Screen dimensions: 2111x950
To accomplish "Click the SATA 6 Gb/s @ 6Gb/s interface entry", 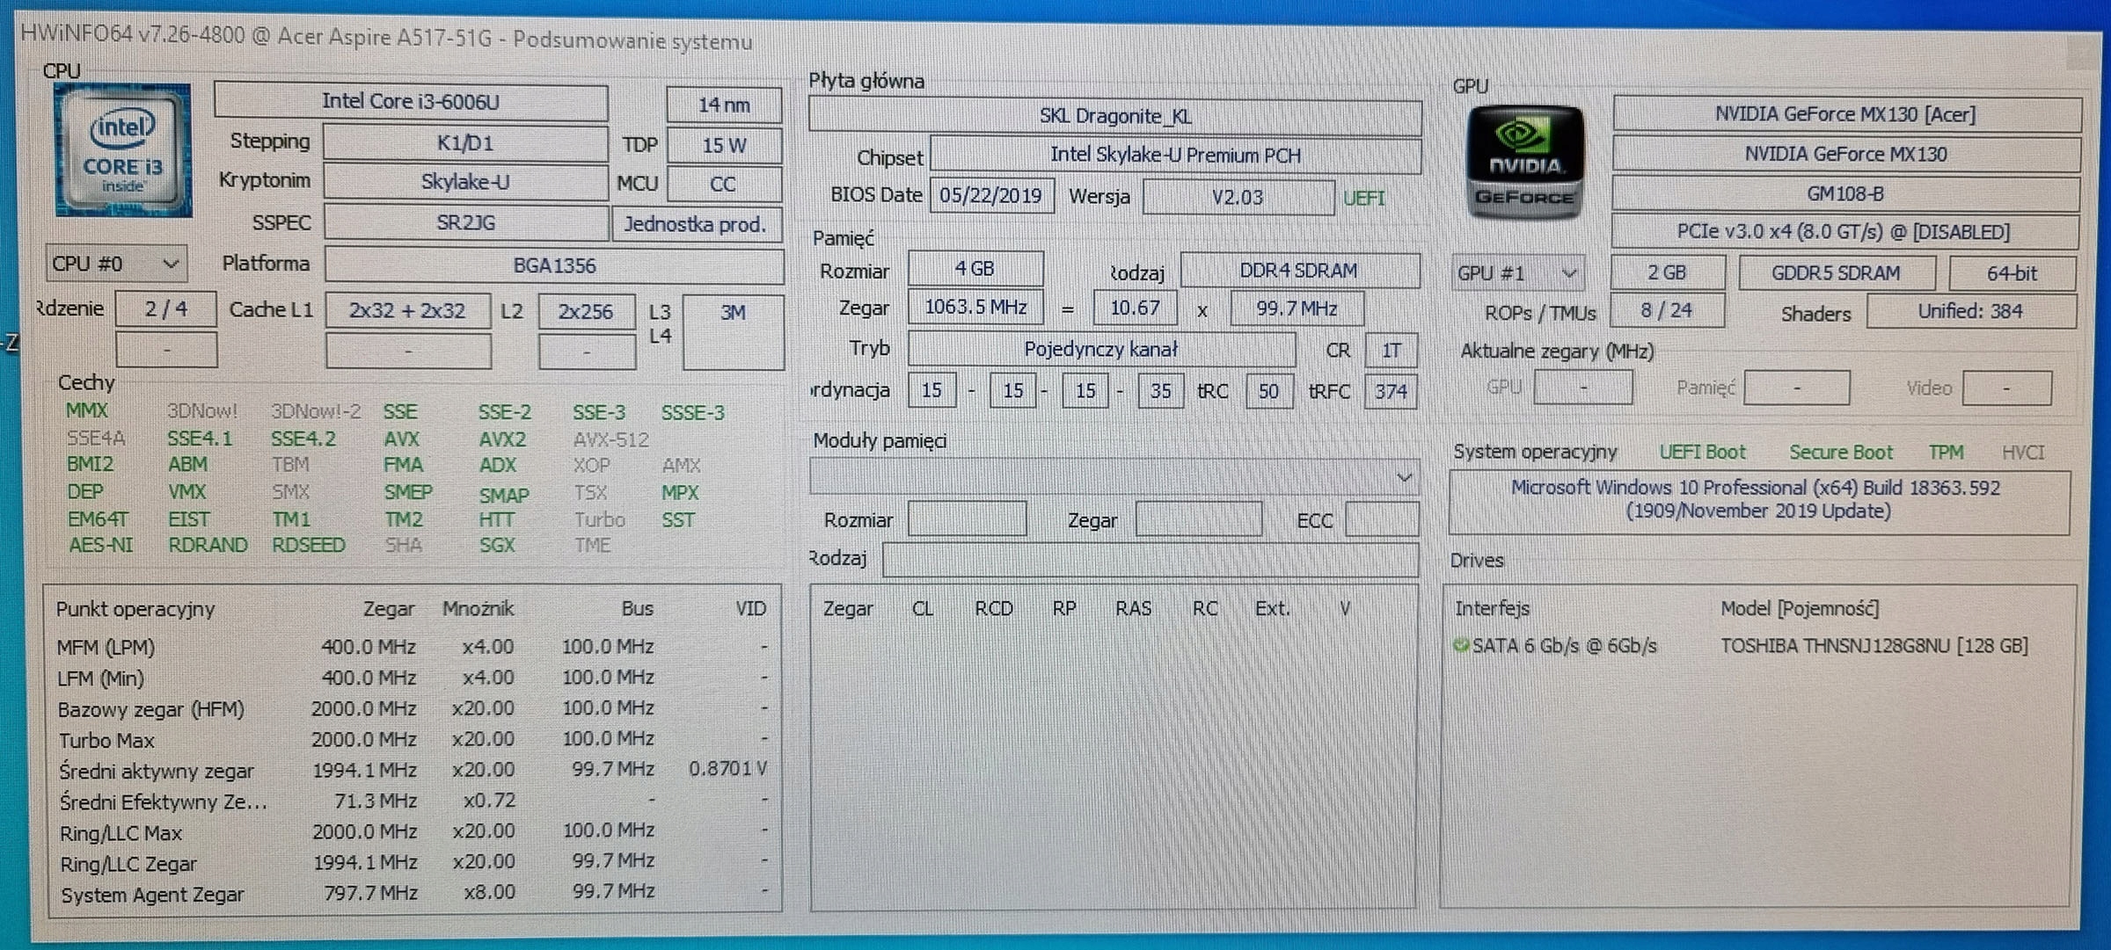I will click(1565, 646).
